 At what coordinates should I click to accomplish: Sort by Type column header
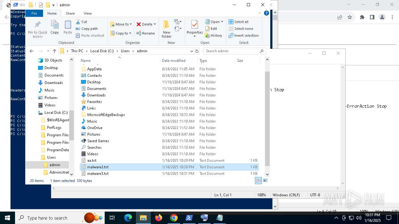coord(216,61)
